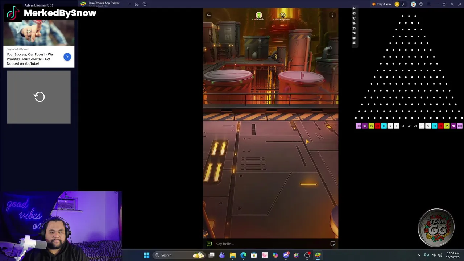Image resolution: width=464 pixels, height=261 pixels.
Task: Open Microsoft Store from the taskbar
Action: (x=254, y=255)
